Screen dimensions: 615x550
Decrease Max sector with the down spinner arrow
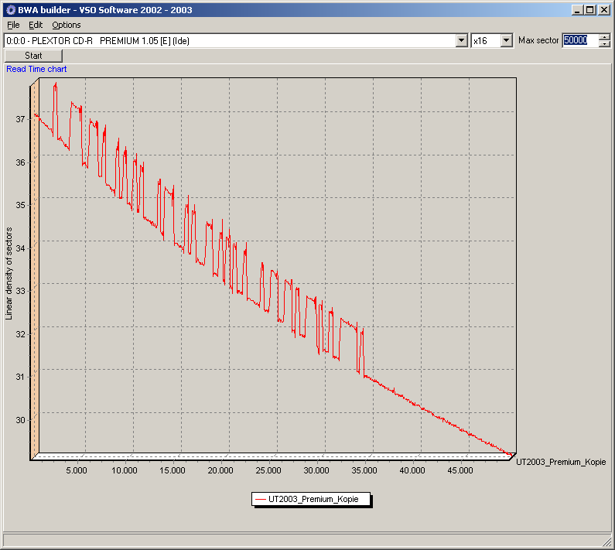coord(604,44)
